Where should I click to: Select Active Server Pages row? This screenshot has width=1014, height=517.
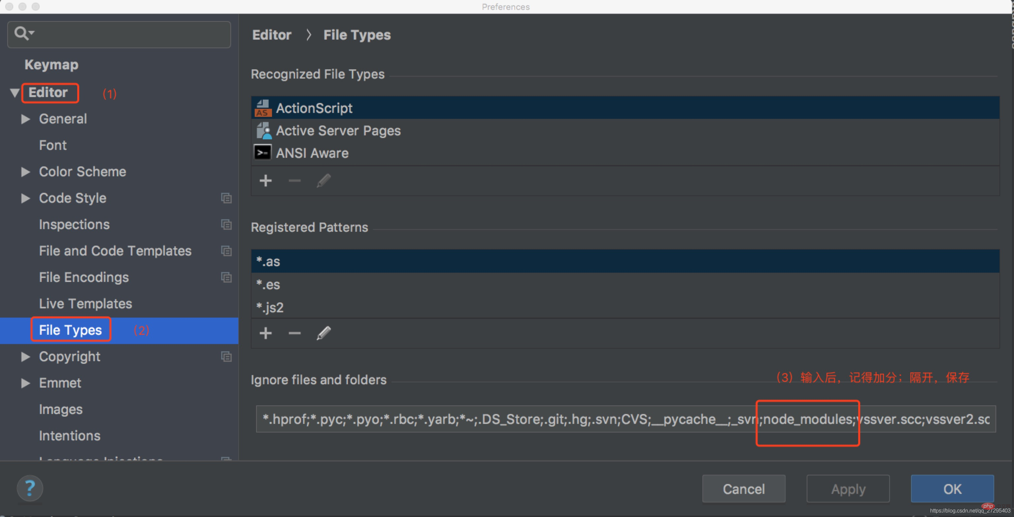(x=625, y=130)
